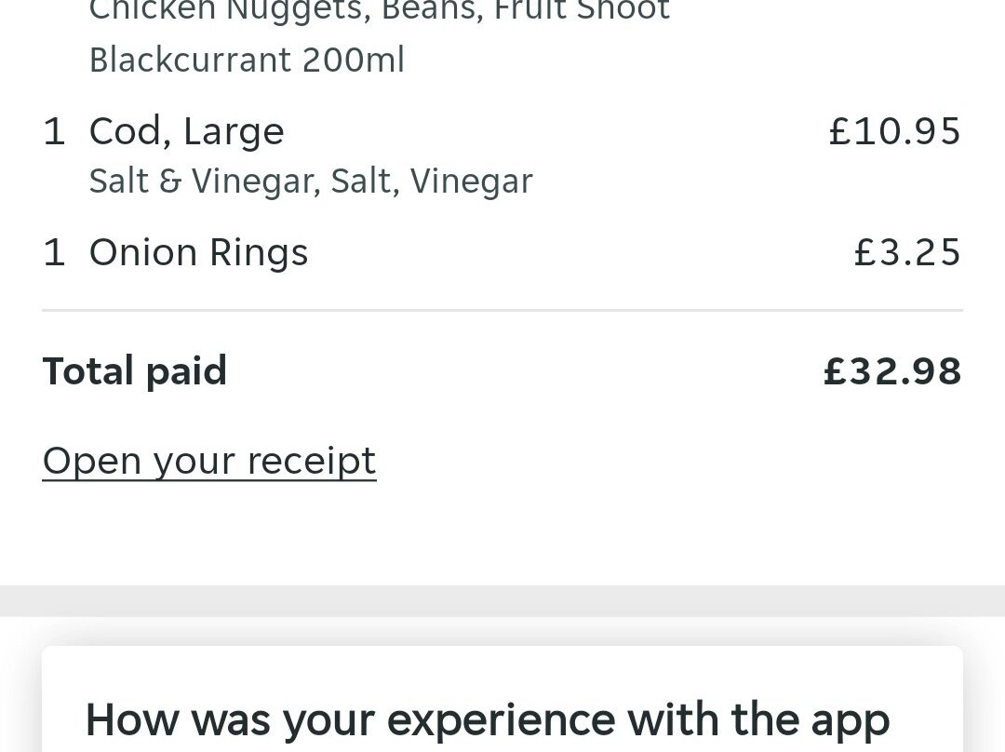
Task: Tap the £32.98 total amount
Action: point(892,371)
